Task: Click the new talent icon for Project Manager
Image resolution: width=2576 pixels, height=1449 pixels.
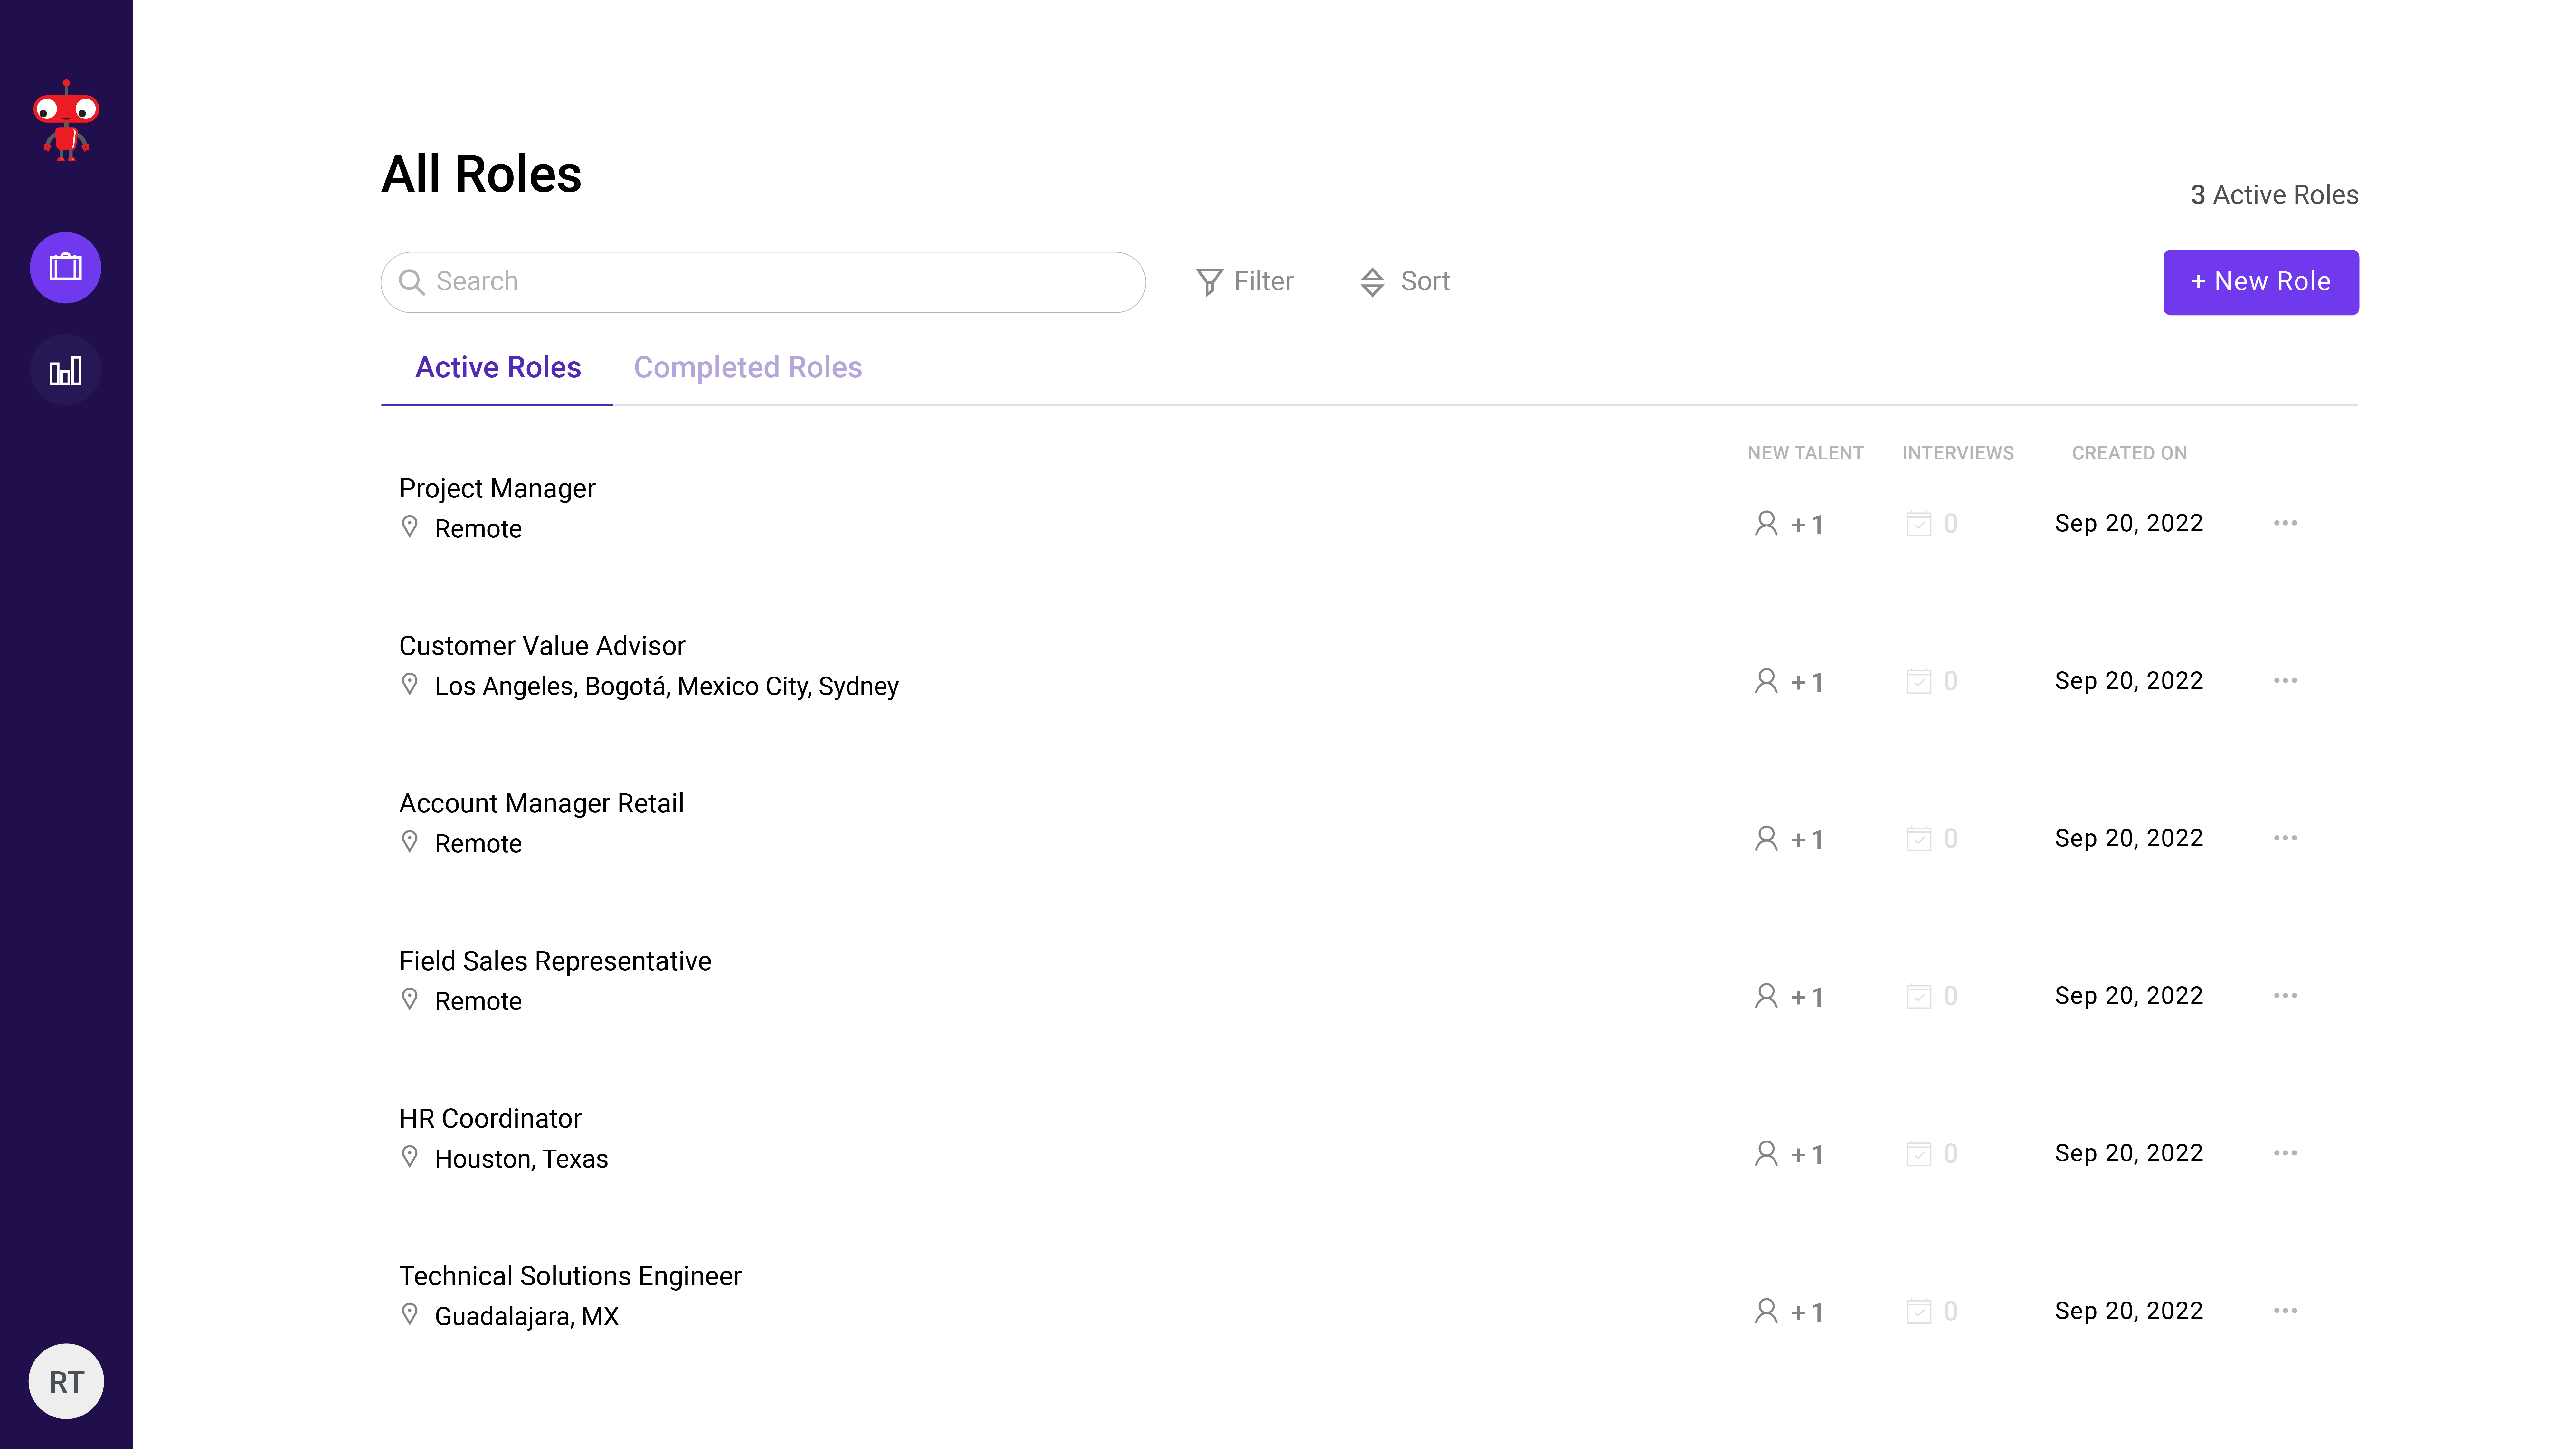Action: (1766, 523)
